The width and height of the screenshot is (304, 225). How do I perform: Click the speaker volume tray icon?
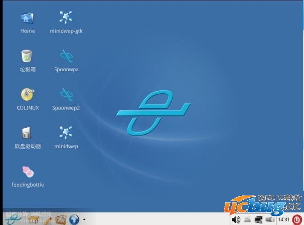tap(236, 219)
